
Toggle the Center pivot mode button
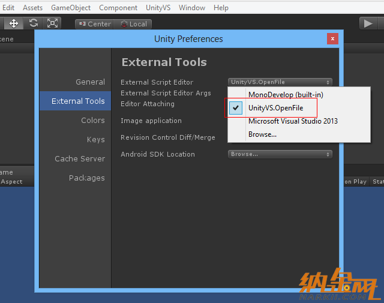95,24
